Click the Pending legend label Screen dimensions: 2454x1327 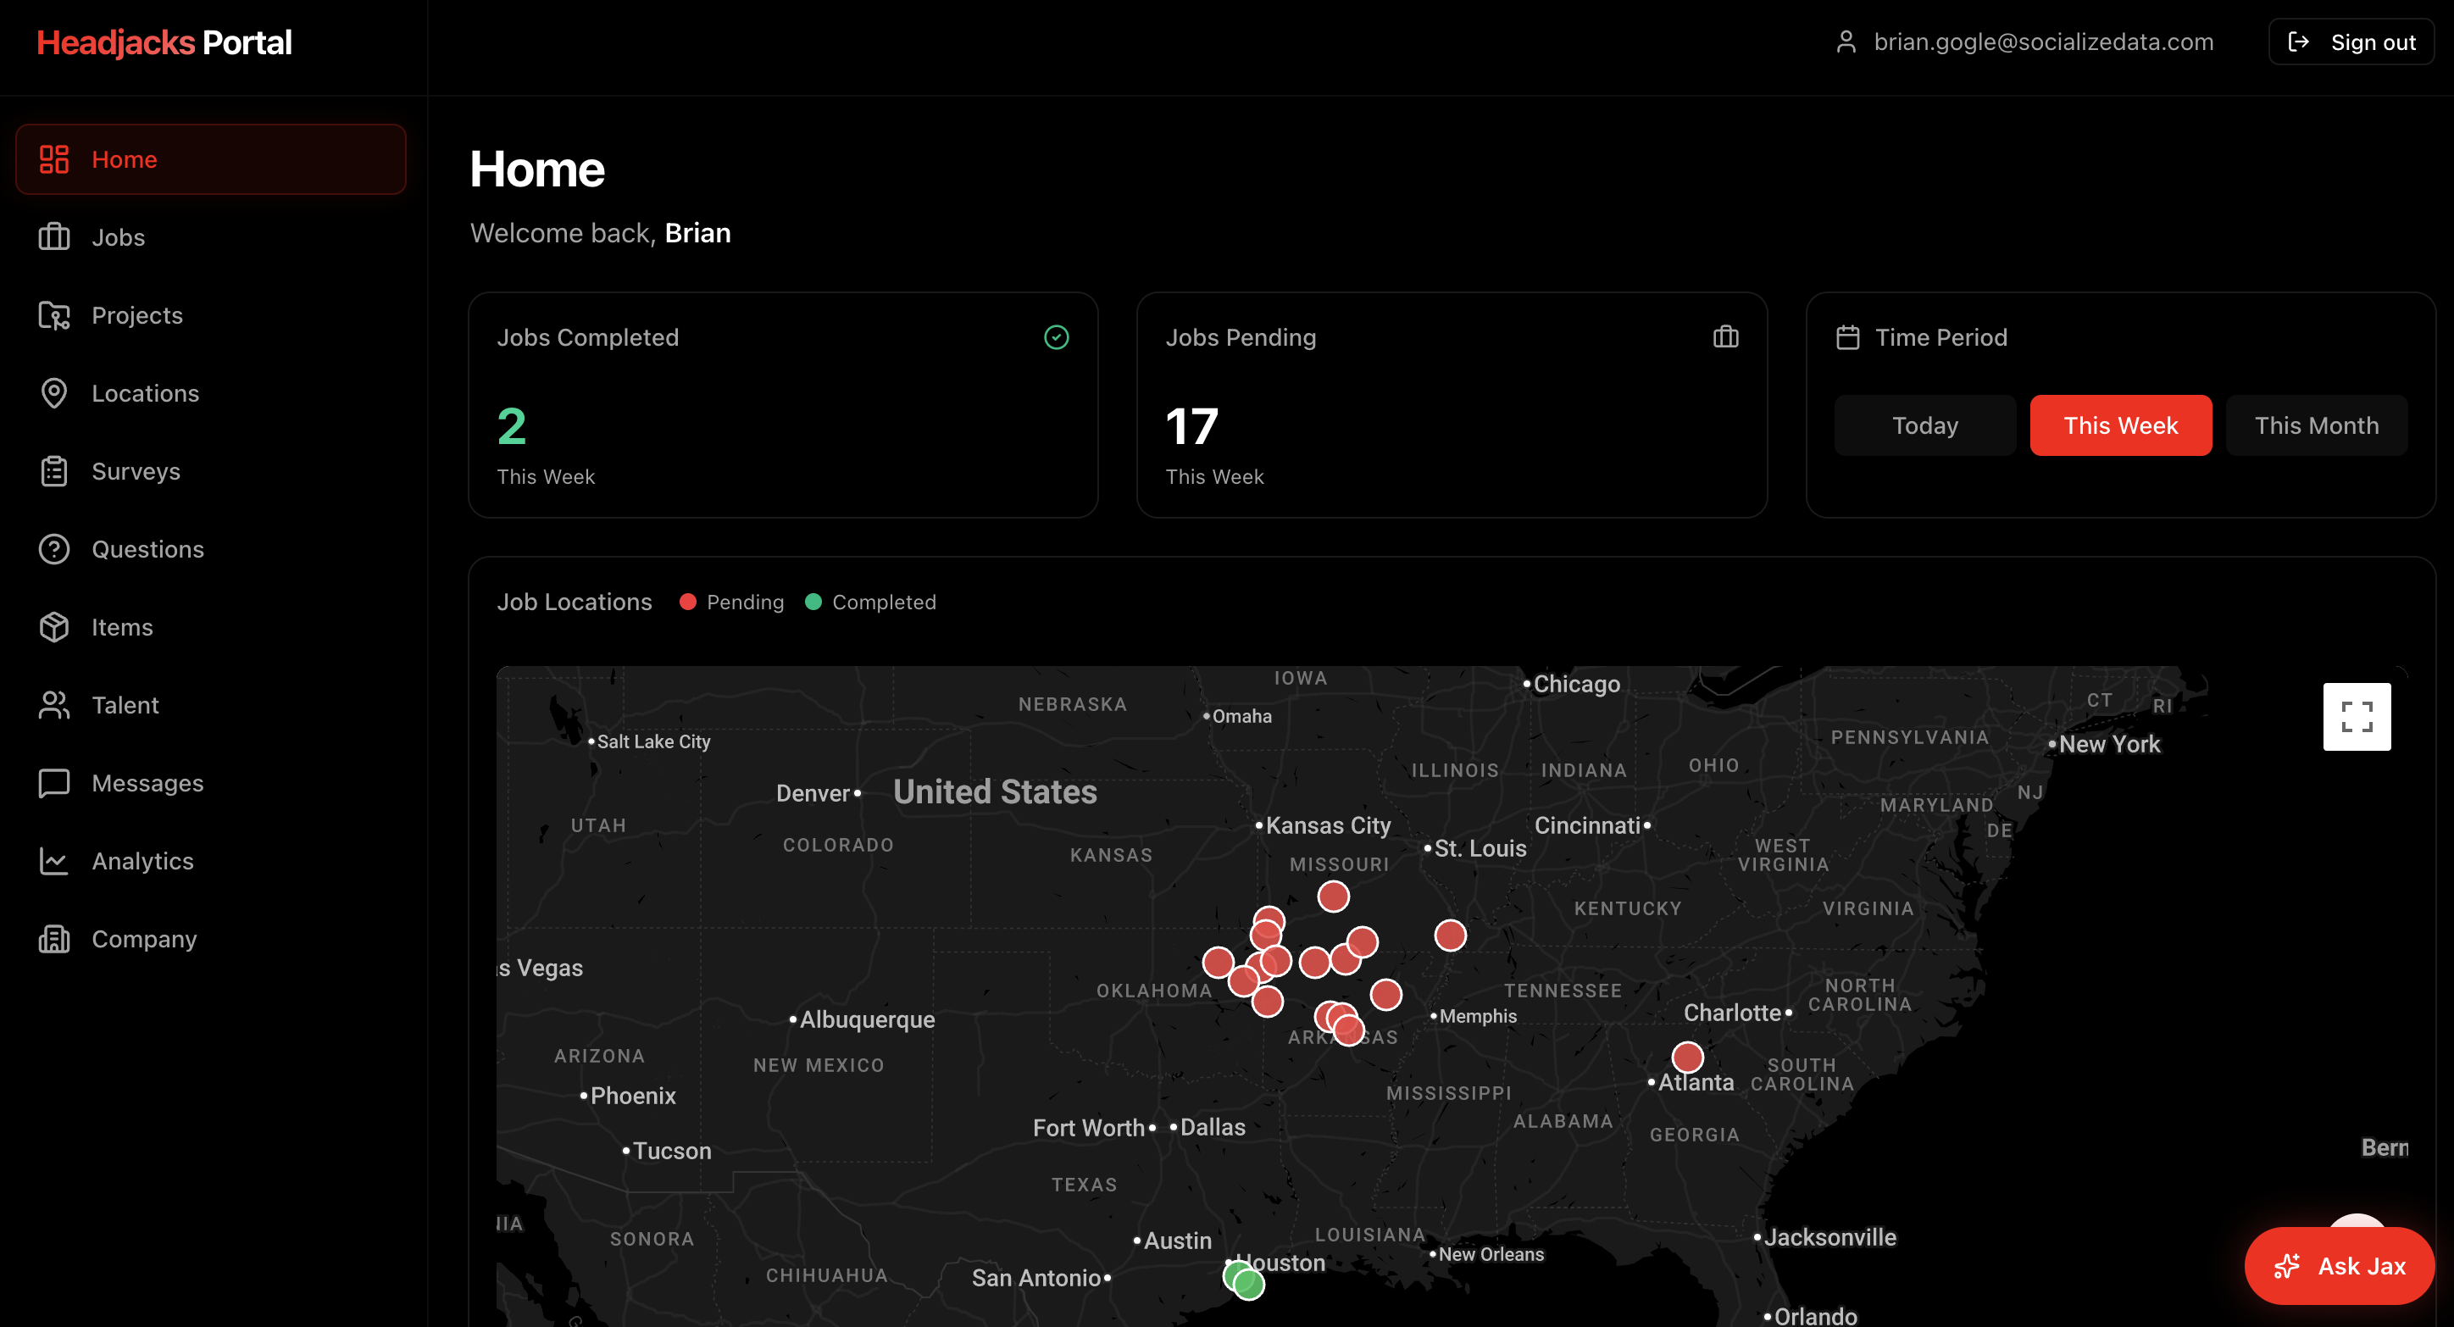pos(745,602)
